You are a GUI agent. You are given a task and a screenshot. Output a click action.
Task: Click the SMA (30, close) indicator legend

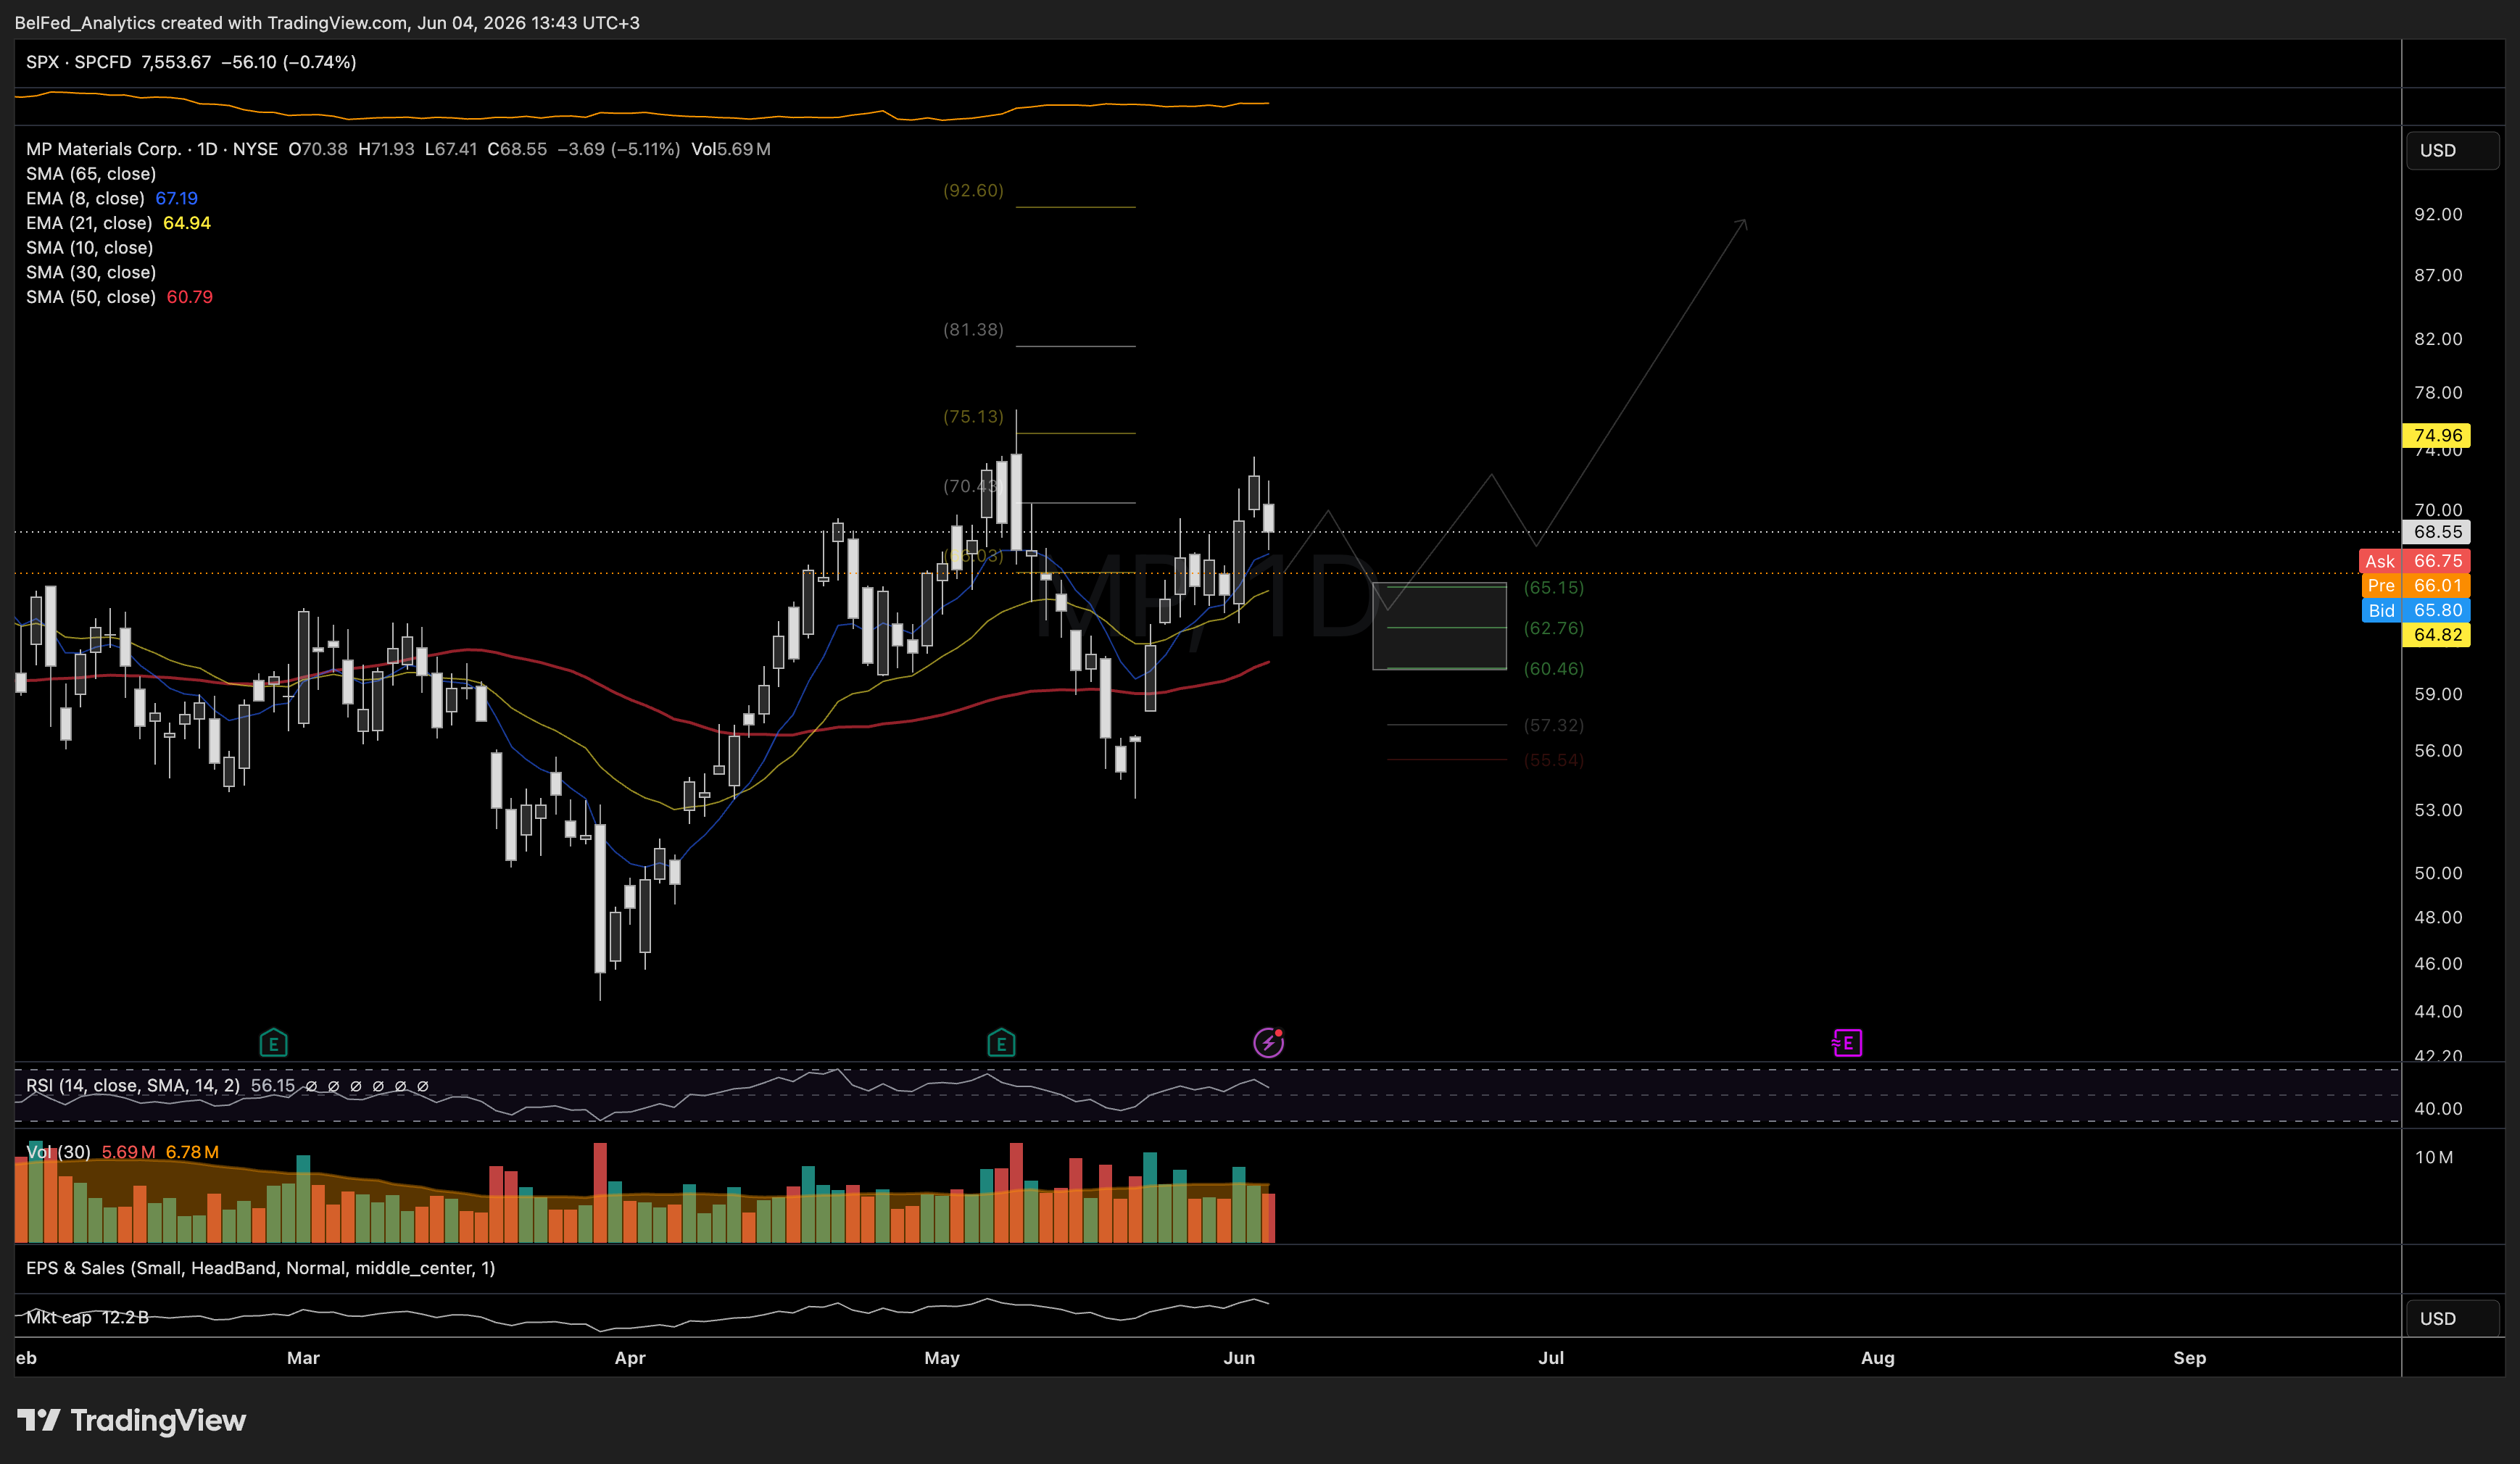click(91, 272)
